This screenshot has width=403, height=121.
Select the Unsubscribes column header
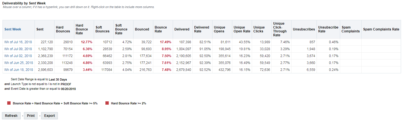304,29
